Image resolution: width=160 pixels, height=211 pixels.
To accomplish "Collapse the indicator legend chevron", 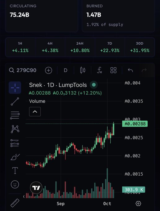I will (x=35, y=112).
